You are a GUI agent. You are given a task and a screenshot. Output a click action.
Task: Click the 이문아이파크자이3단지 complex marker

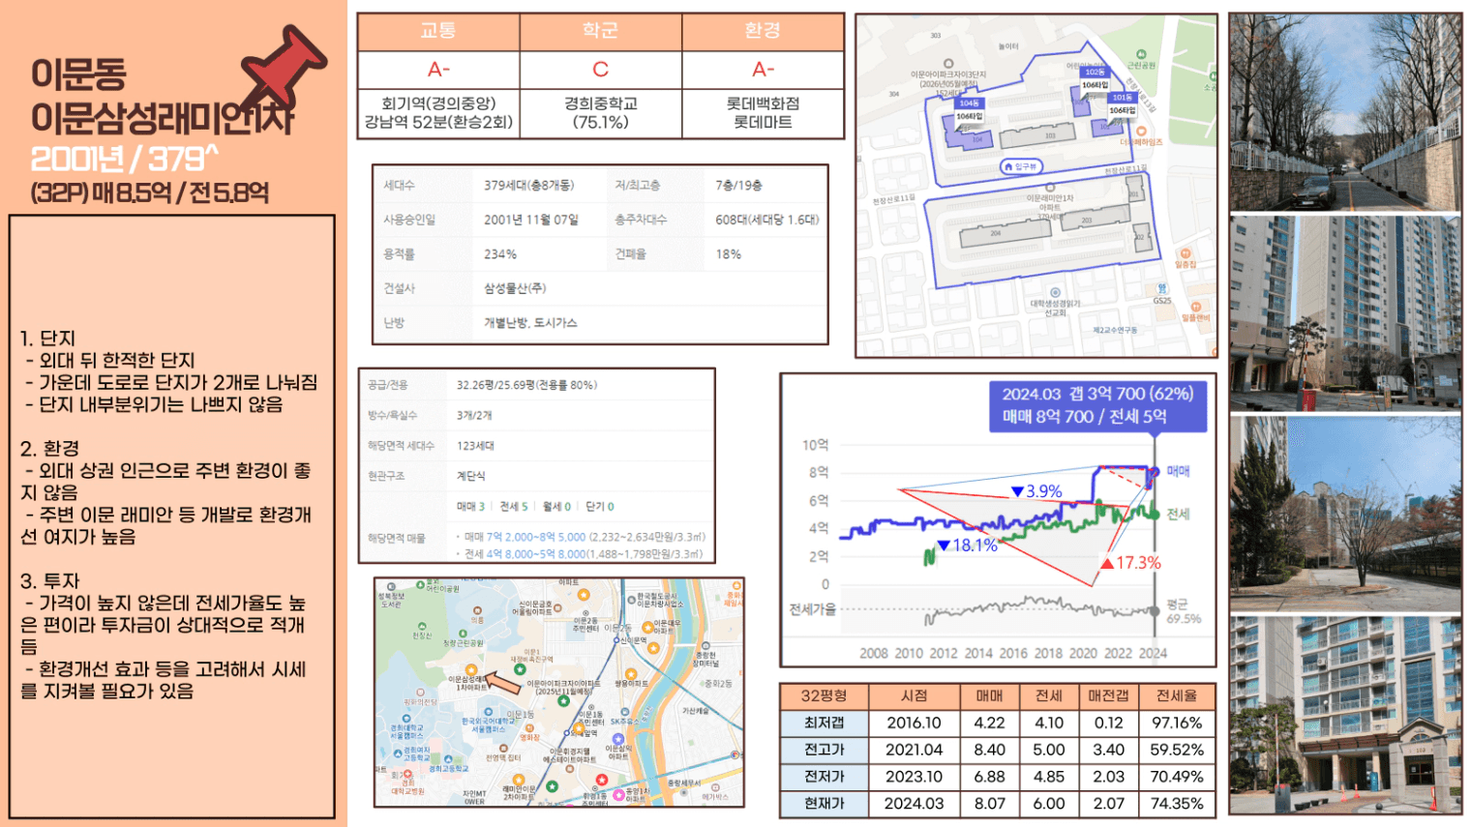[949, 64]
